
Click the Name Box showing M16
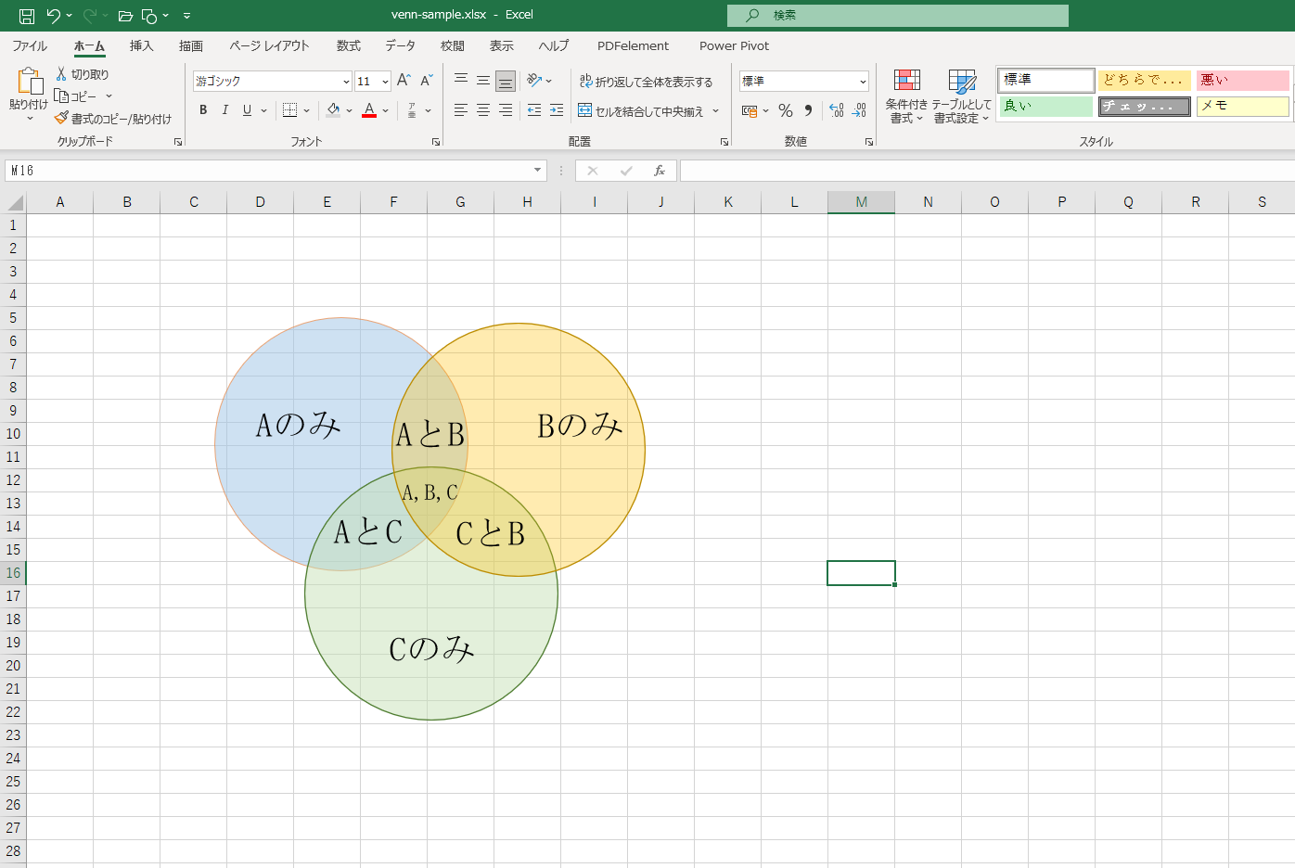(269, 171)
